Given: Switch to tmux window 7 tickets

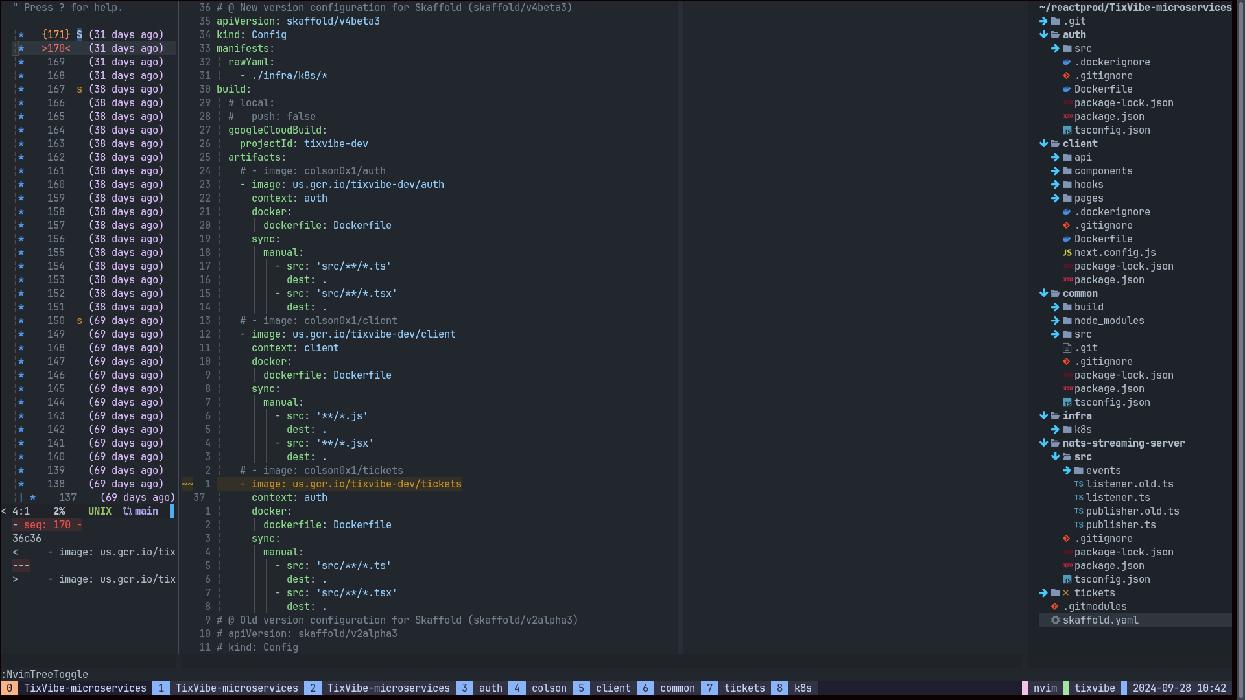Looking at the screenshot, I should [x=744, y=688].
